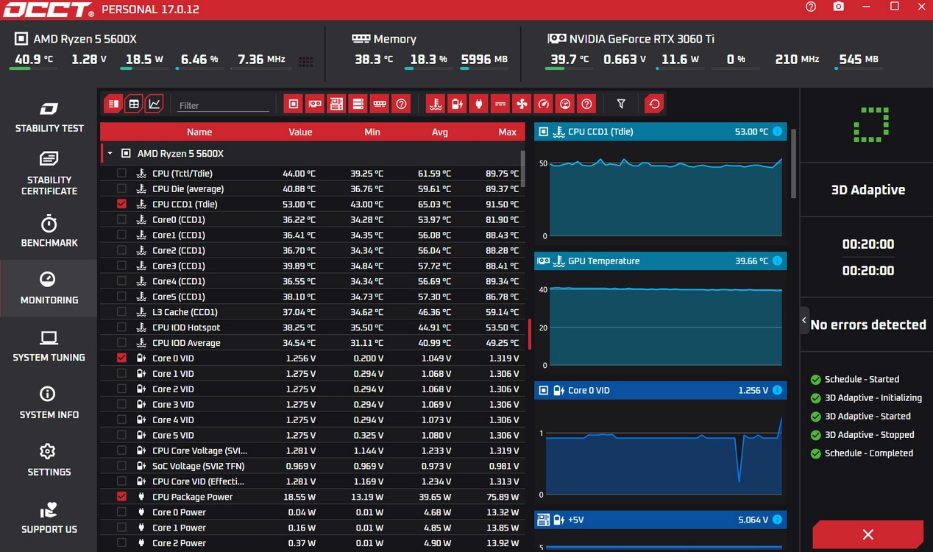The width and height of the screenshot is (933, 552).
Task: Check the CPU IDD Hotspot checkbox
Action: tap(121, 328)
